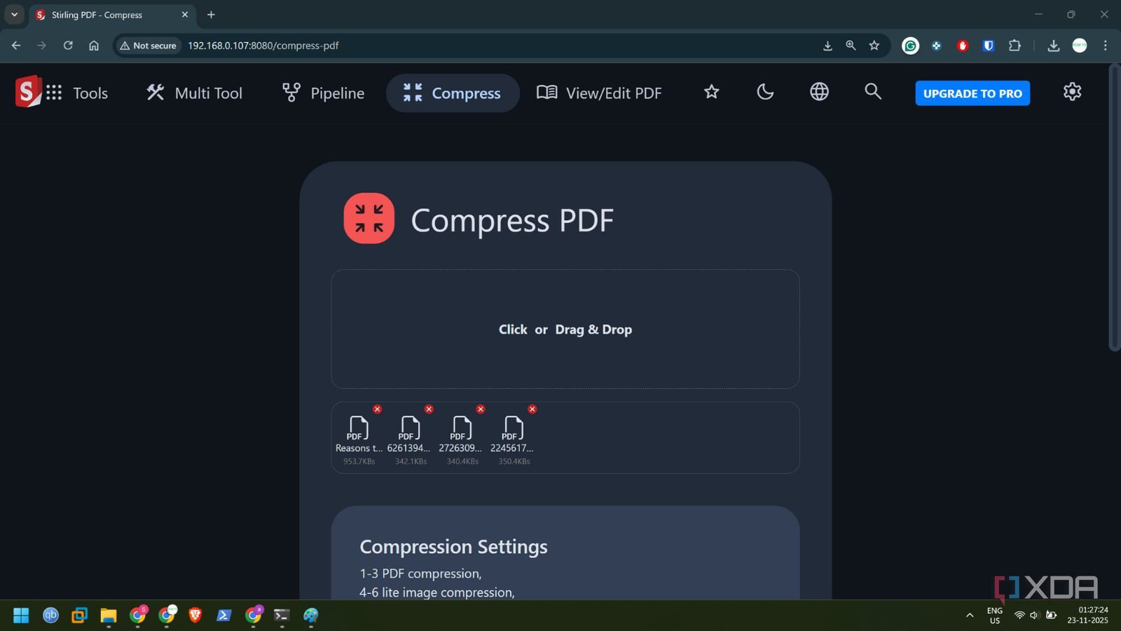Viewport: 1121px width, 631px height.
Task: Open favorites star in navbar
Action: (x=711, y=92)
